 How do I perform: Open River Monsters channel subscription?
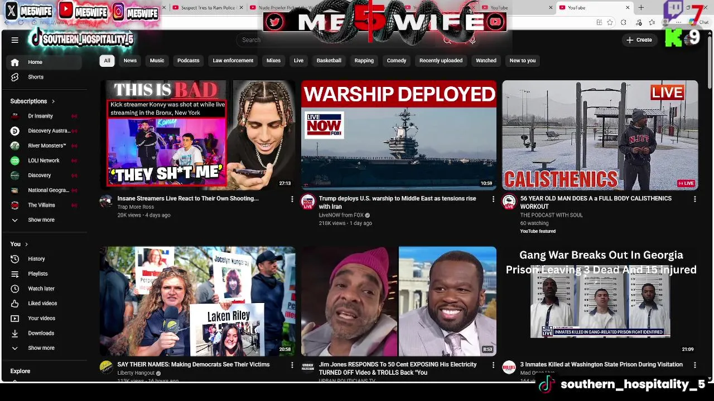coord(43,145)
